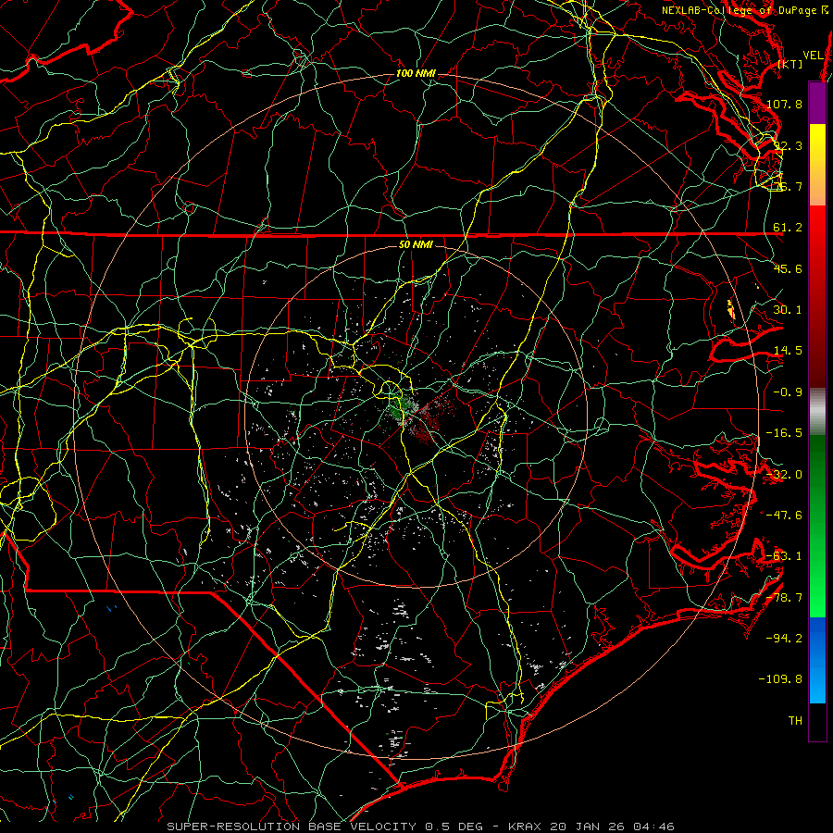Click the 50 NMI range ring label
The height and width of the screenshot is (833, 833).
point(416,244)
